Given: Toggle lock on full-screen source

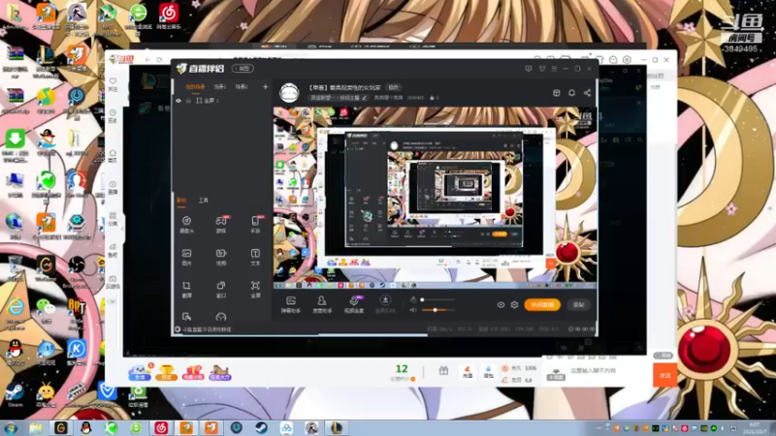Looking at the screenshot, I should [188, 101].
